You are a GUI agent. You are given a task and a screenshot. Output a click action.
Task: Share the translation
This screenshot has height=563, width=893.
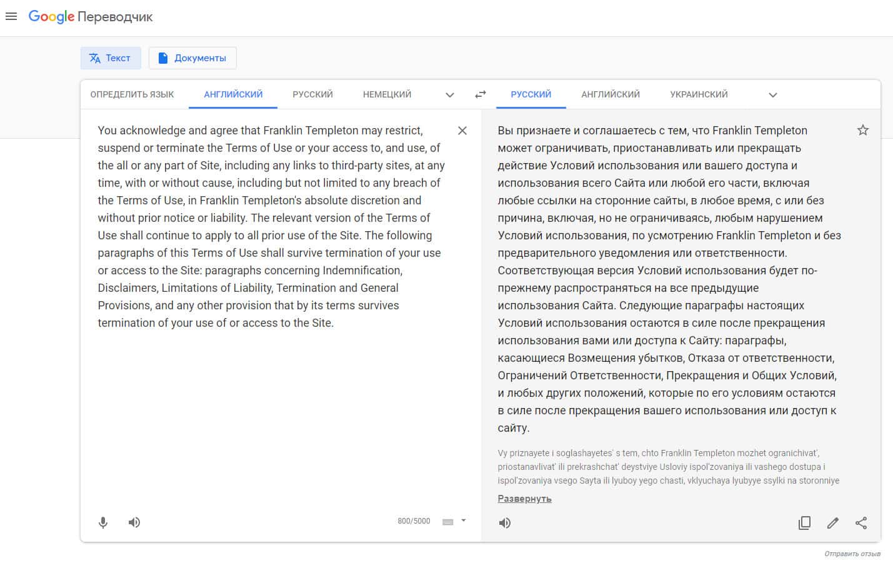861,523
